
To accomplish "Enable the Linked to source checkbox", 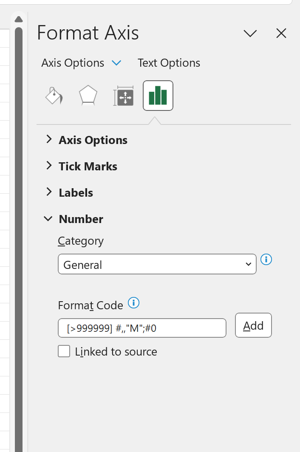I will (x=64, y=351).
